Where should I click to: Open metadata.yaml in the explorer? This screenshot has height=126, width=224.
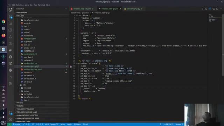point(41,39)
